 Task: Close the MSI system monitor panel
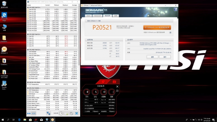(x=117, y=86)
